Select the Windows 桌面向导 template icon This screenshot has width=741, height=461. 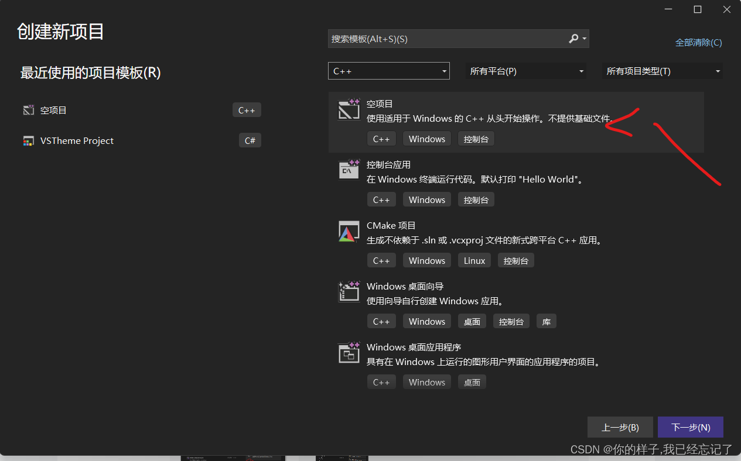pos(349,292)
